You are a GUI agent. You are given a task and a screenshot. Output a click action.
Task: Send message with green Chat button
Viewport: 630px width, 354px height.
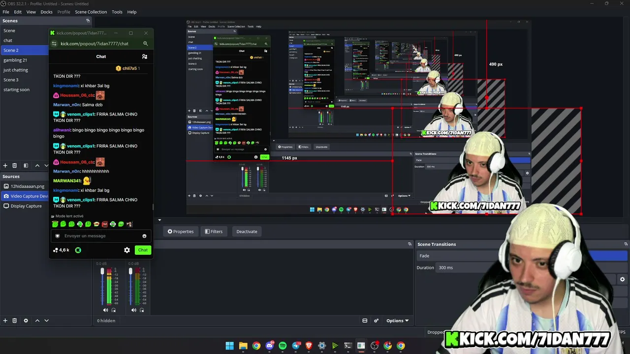click(x=143, y=250)
